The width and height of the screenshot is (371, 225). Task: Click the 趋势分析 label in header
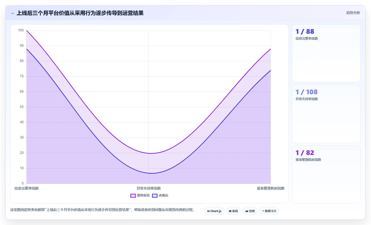tap(353, 13)
